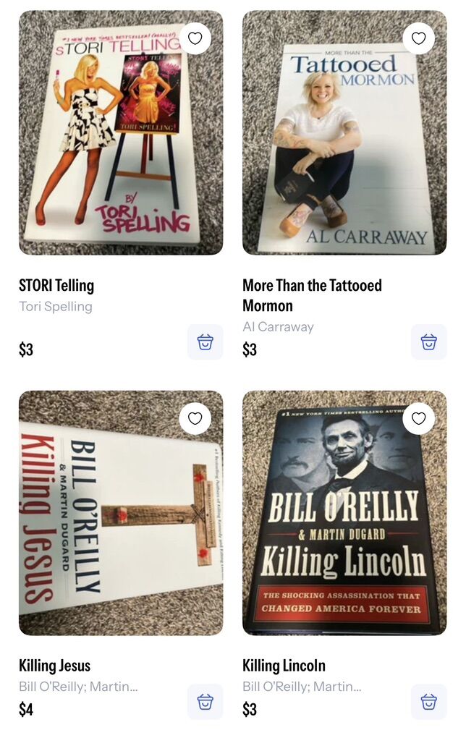Select the $3 price under Killing Lincoln

(x=250, y=709)
